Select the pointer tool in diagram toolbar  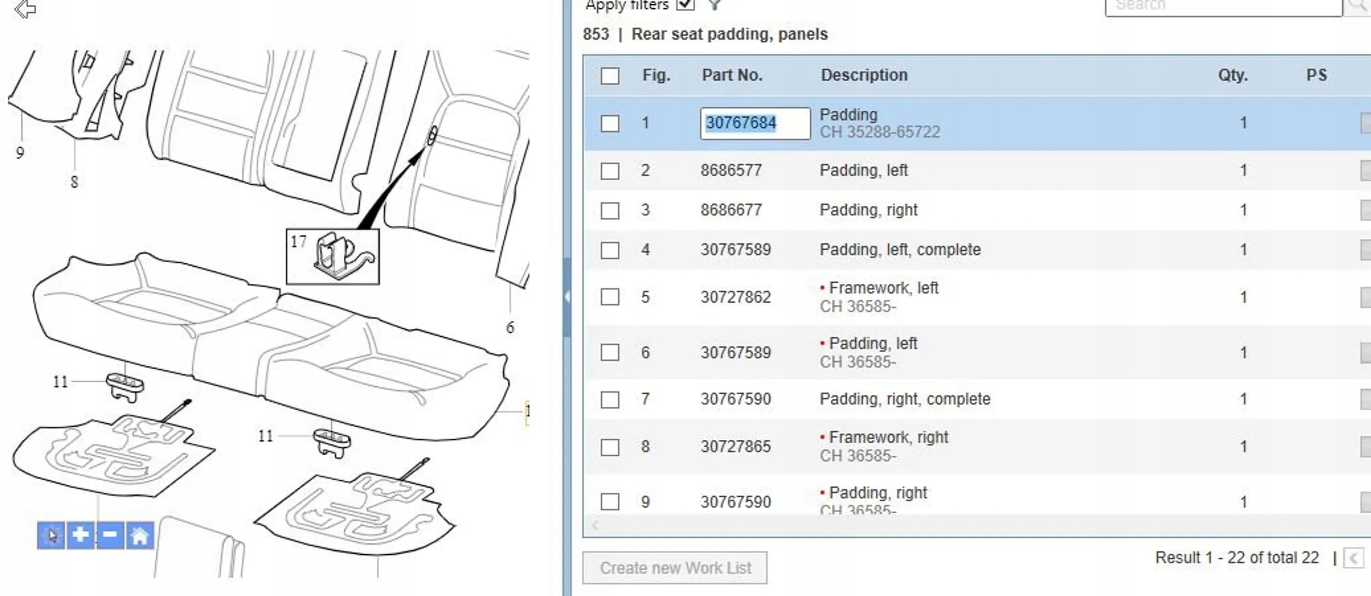[x=51, y=535]
